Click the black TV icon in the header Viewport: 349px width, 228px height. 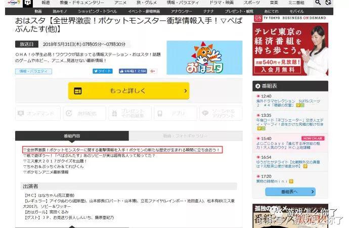(x=28, y=3)
